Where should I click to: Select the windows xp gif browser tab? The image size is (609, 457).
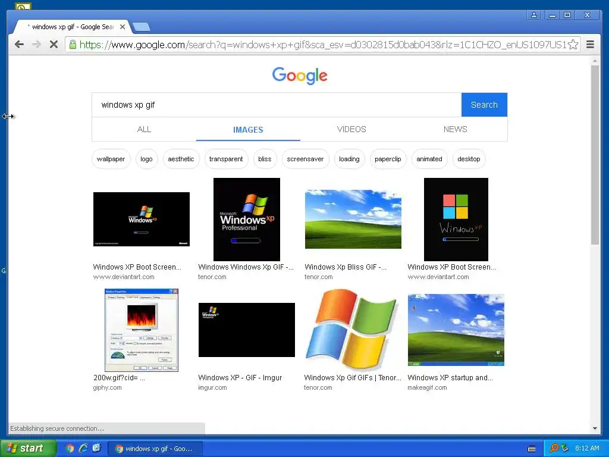click(x=72, y=27)
